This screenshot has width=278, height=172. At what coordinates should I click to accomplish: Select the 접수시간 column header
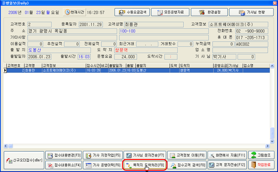pos(93,66)
